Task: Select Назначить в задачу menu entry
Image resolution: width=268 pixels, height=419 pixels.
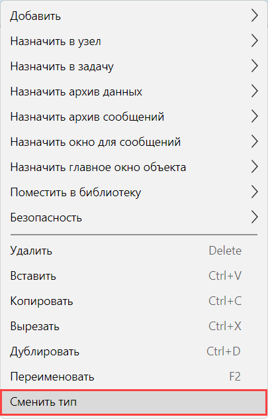Action: [x=134, y=66]
